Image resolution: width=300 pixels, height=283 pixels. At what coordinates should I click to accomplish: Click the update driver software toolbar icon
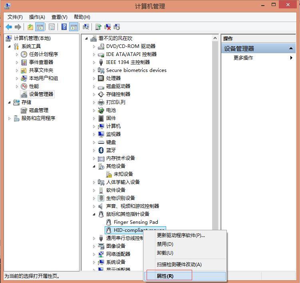(98, 27)
